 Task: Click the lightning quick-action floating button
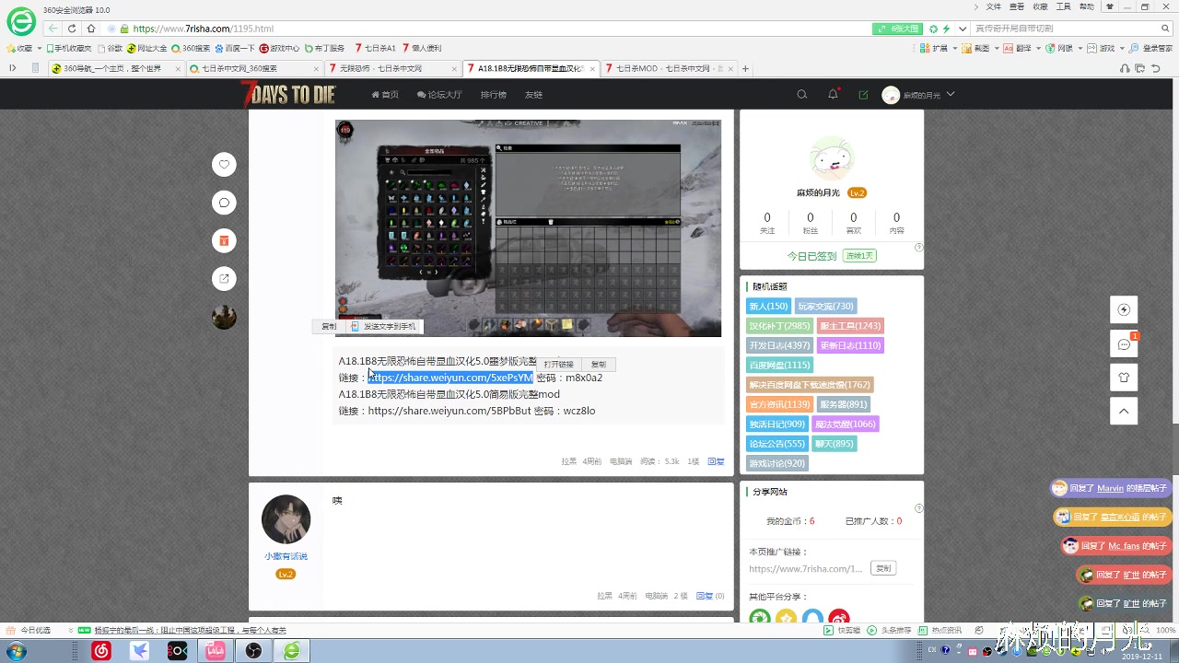click(x=1124, y=309)
